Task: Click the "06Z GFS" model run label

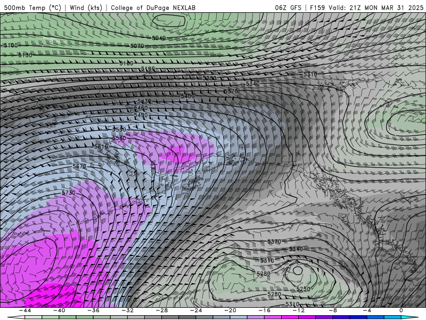Action: pyautogui.click(x=288, y=7)
